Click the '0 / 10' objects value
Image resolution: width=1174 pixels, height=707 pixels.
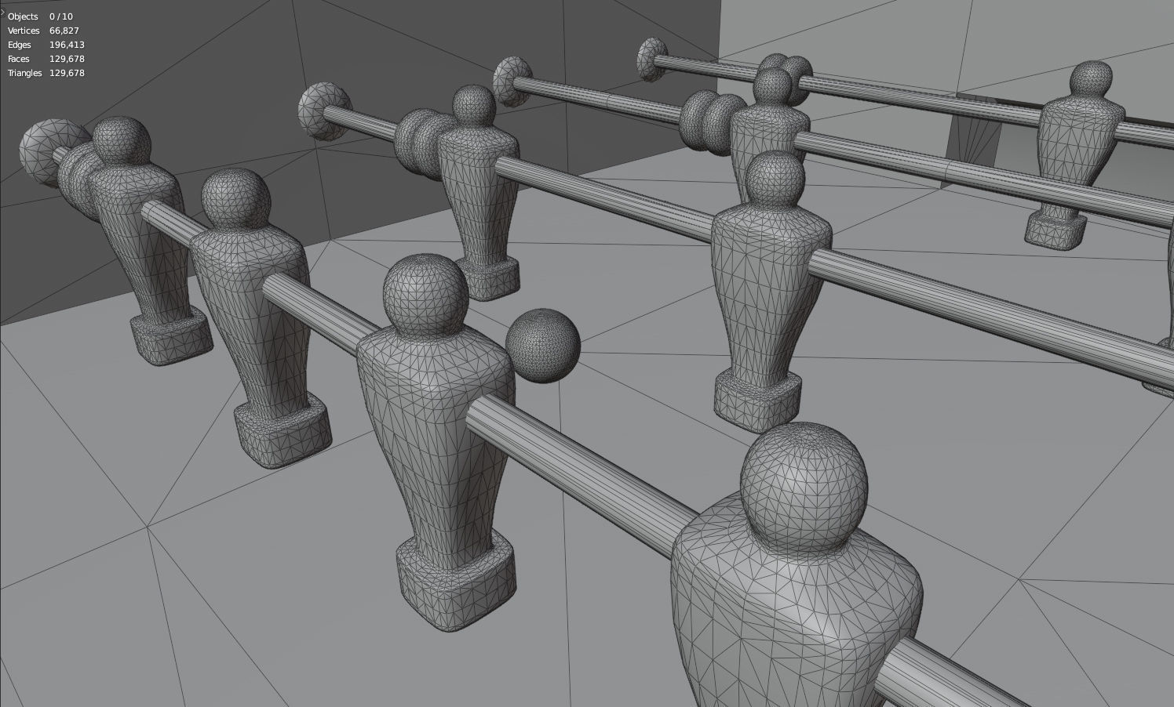pyautogui.click(x=61, y=16)
